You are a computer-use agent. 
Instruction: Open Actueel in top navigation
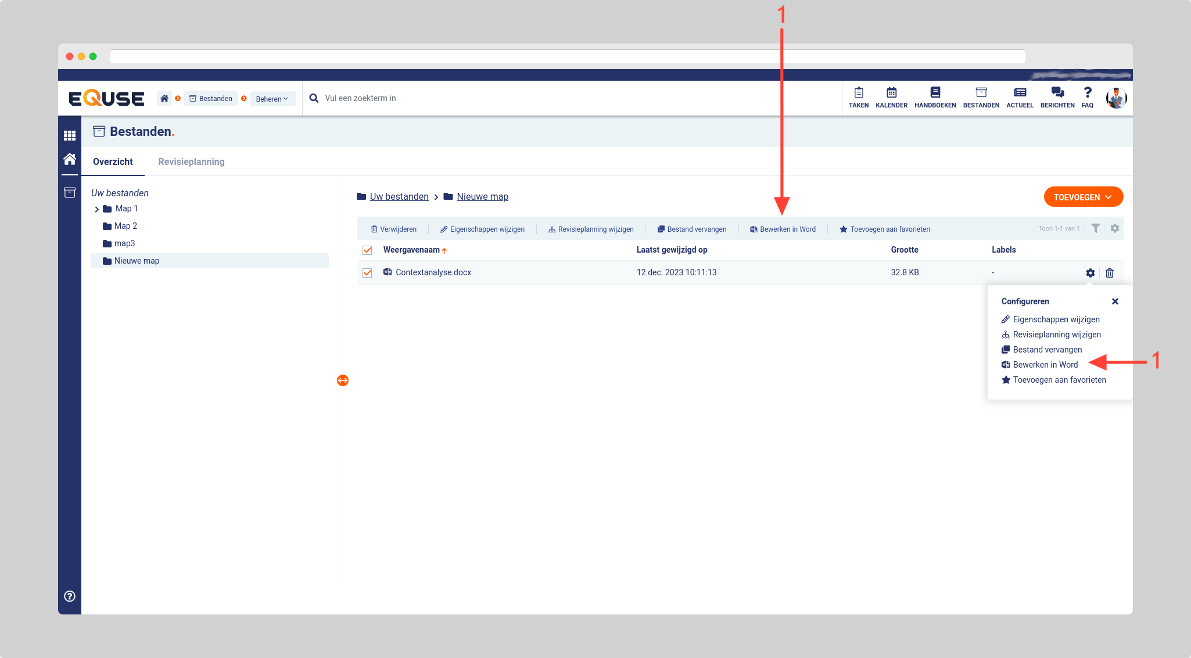click(x=1020, y=98)
